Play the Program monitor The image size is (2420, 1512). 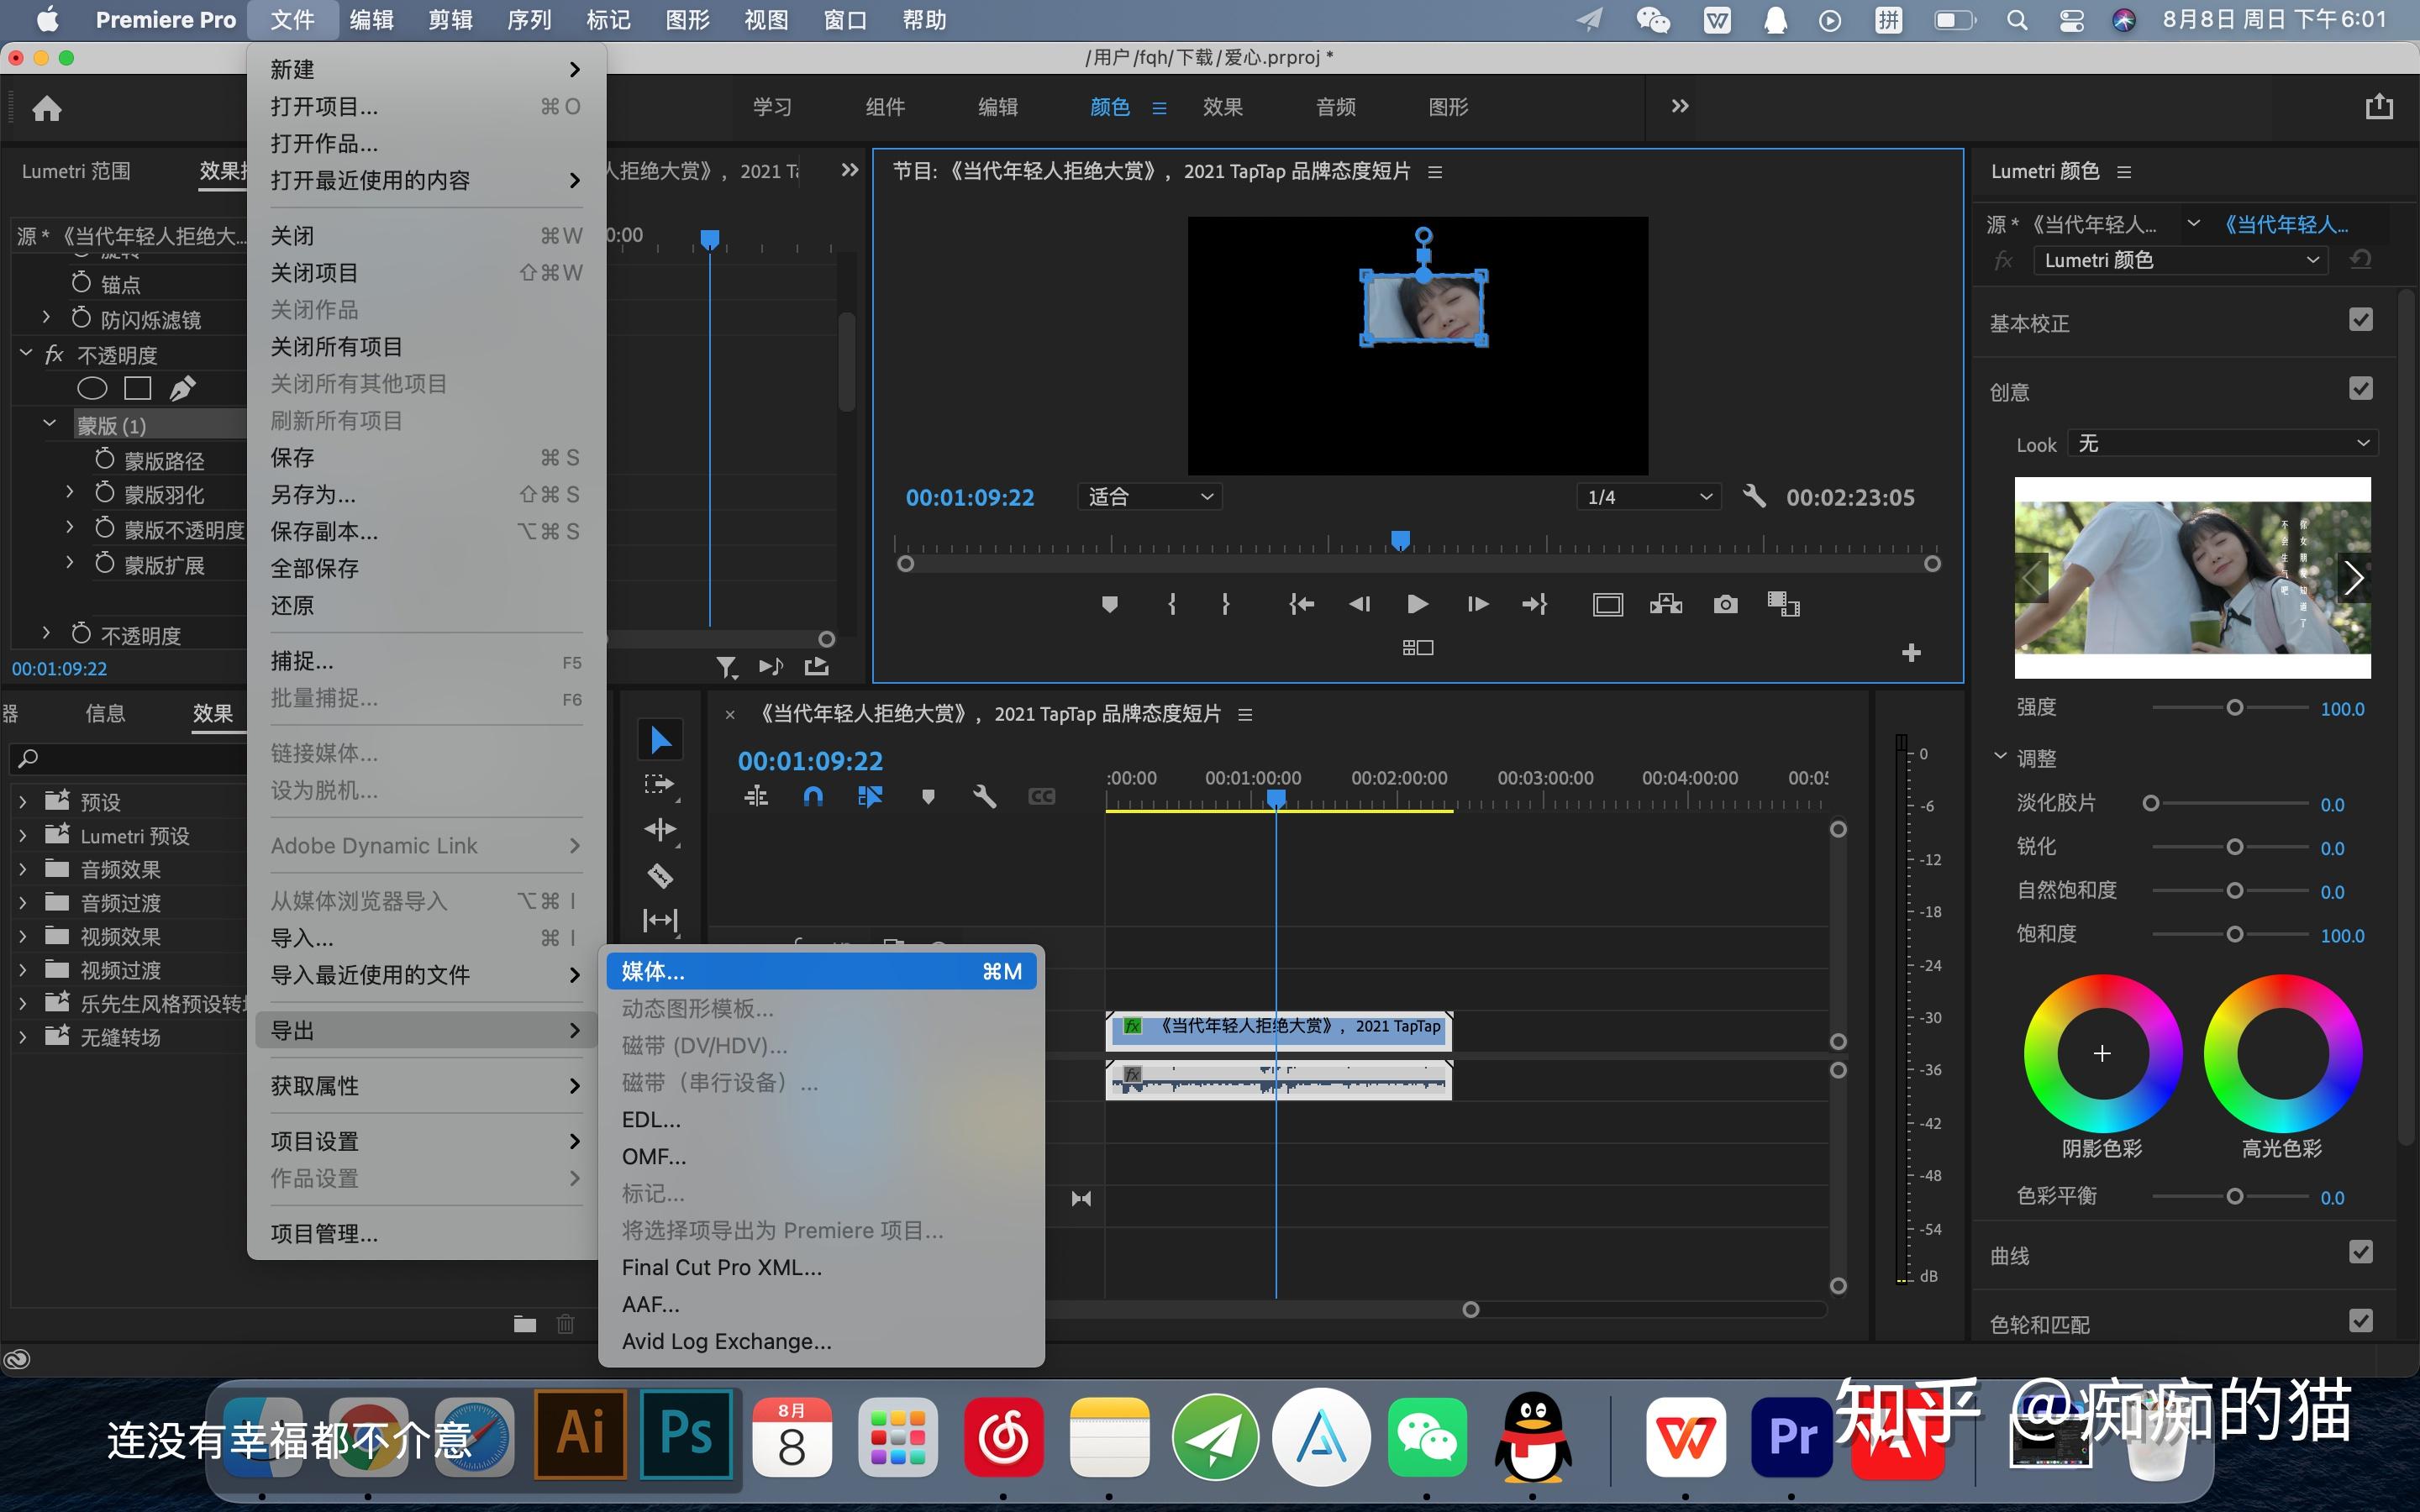coord(1417,604)
